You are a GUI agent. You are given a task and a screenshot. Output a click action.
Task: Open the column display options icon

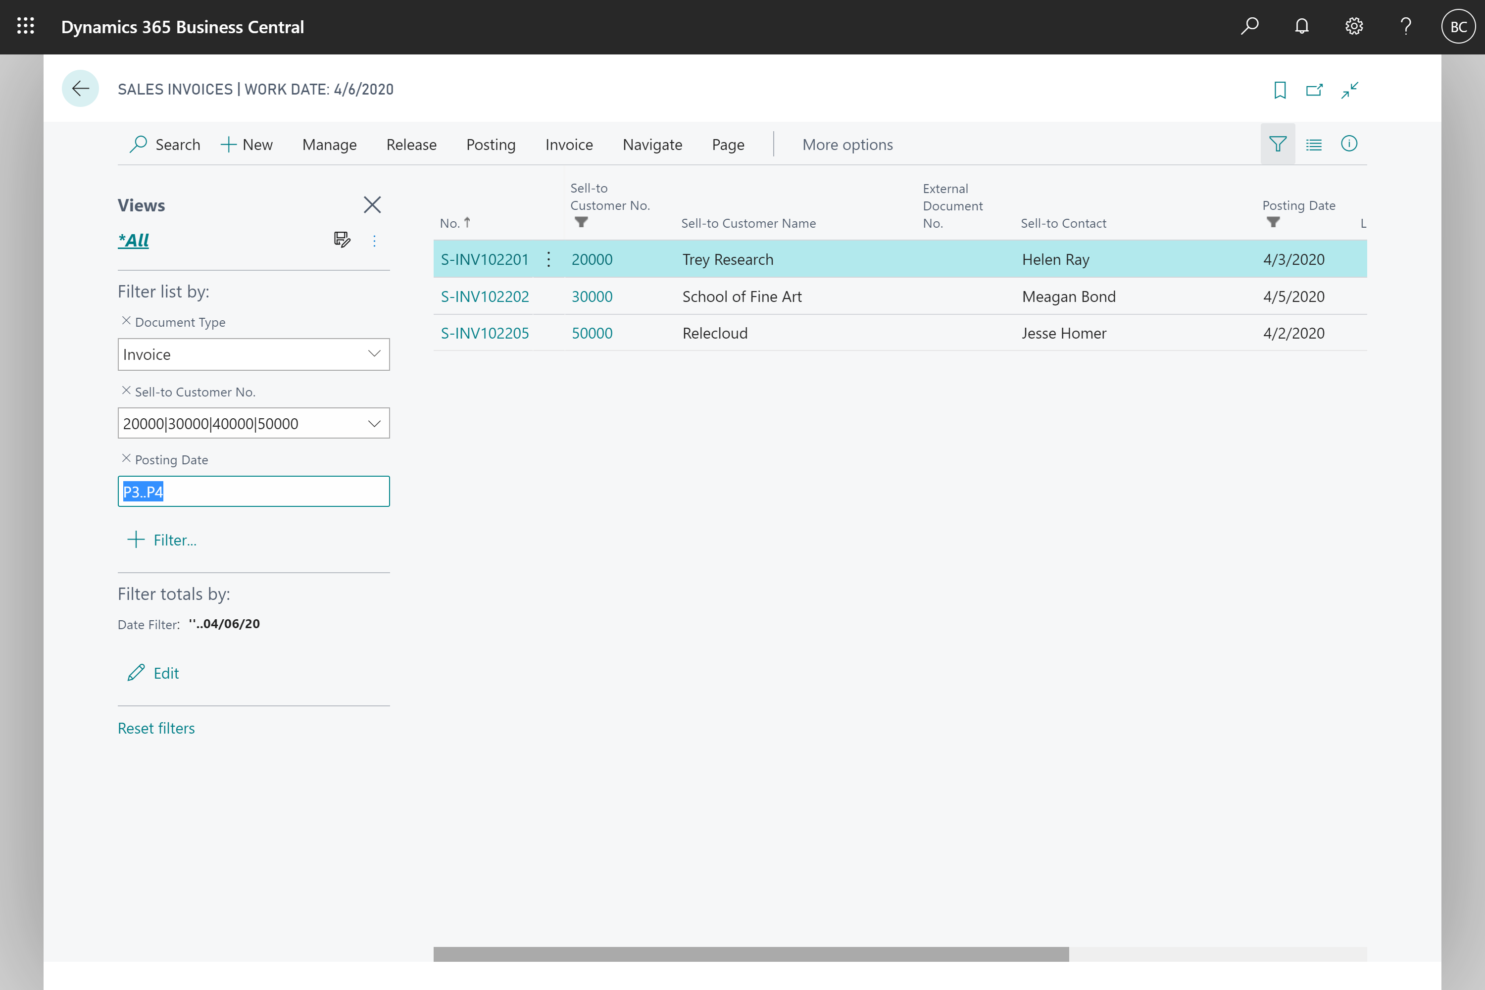pyautogui.click(x=1313, y=143)
